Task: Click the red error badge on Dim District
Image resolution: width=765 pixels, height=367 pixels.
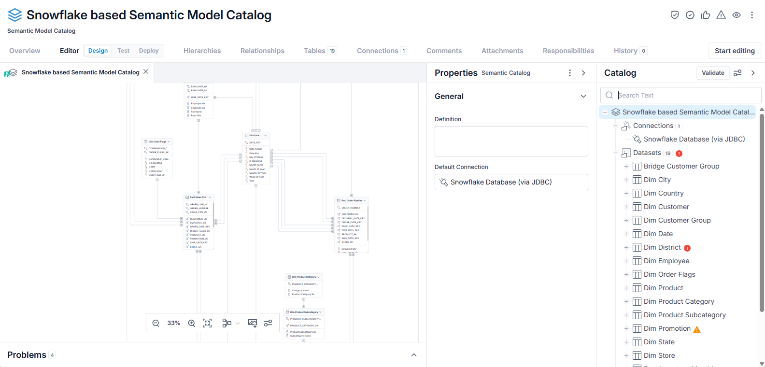Action: (687, 248)
